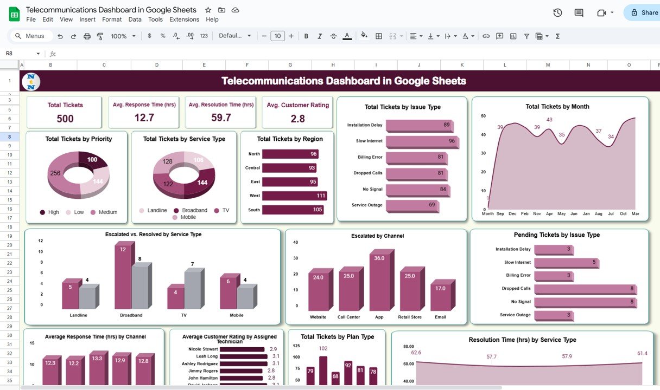This screenshot has width=660, height=390.
Task: Toggle italic formatting
Action: pyautogui.click(x=320, y=36)
